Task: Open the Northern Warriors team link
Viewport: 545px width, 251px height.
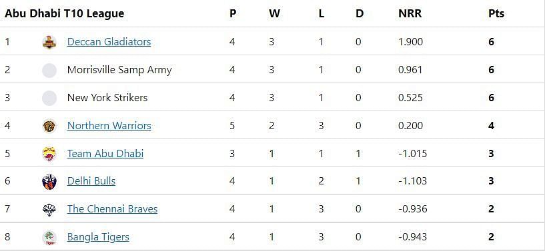Action: (109, 125)
